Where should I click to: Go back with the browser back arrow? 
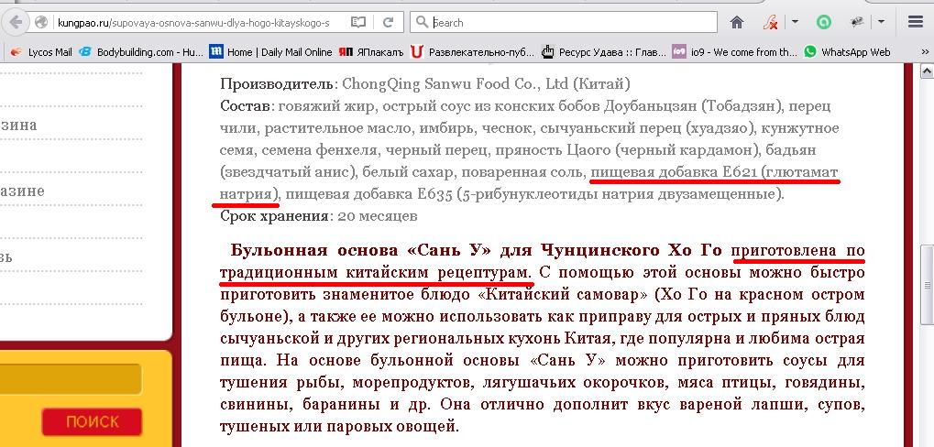pyautogui.click(x=15, y=23)
